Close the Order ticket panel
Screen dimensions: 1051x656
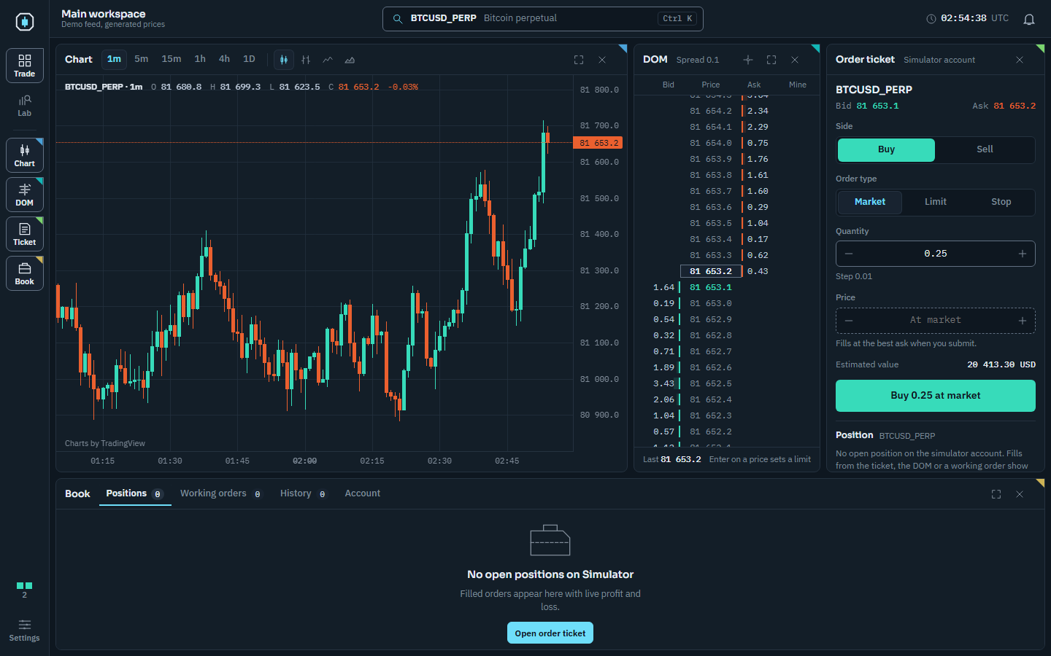pyautogui.click(x=1020, y=60)
